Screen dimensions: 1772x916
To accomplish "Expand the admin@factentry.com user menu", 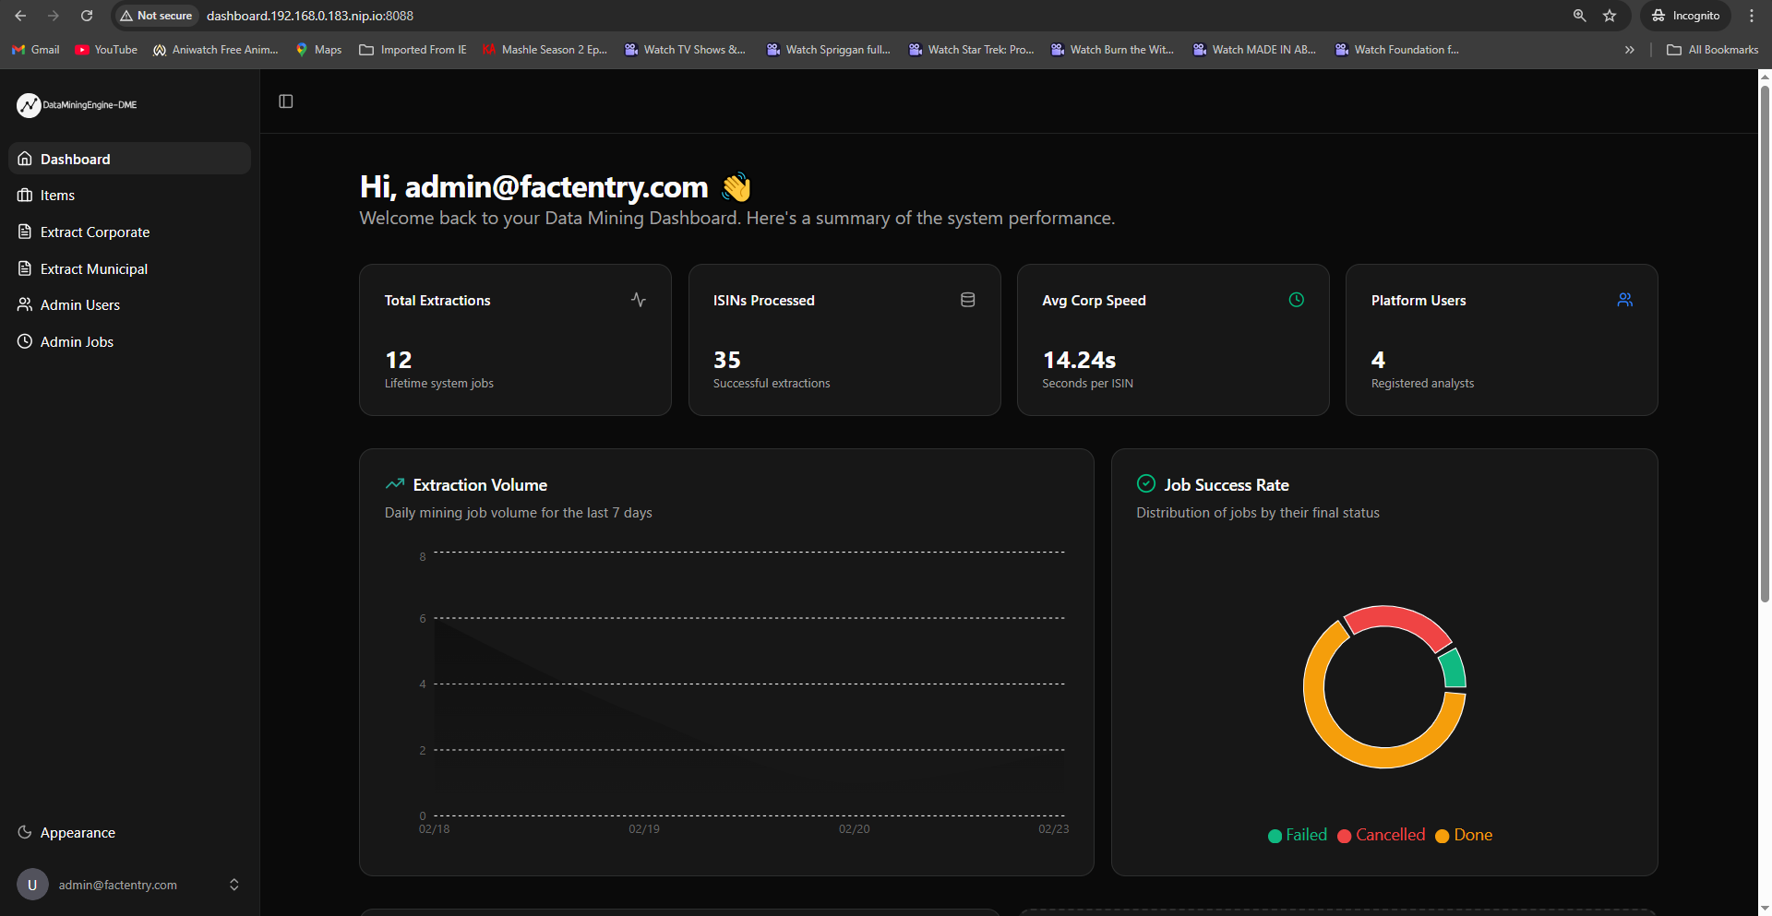I will click(129, 885).
